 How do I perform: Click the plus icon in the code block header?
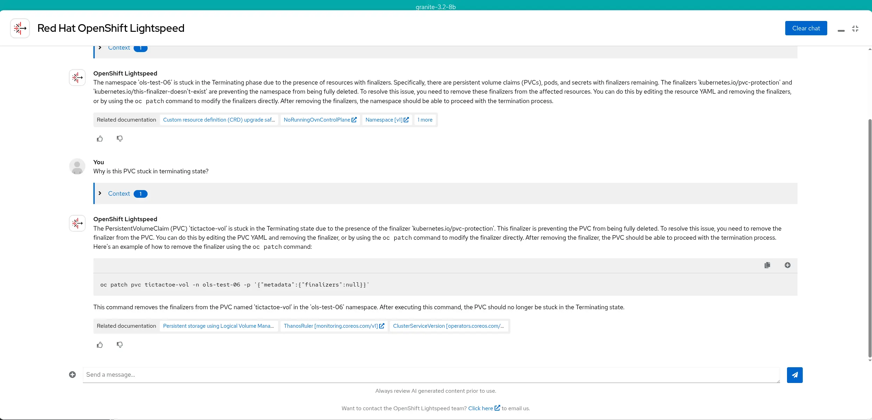(787, 265)
